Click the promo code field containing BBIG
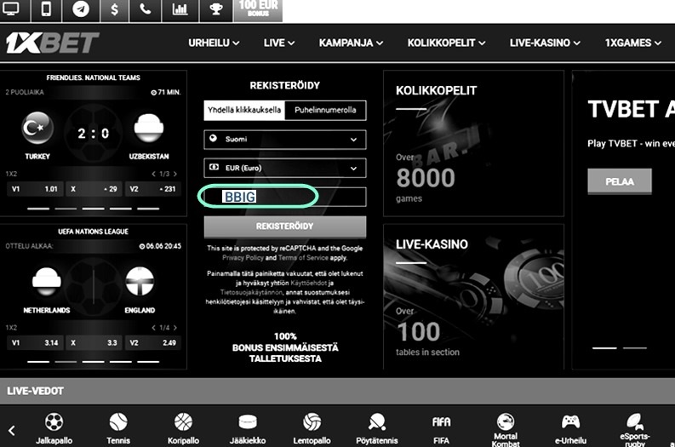 coord(285,197)
